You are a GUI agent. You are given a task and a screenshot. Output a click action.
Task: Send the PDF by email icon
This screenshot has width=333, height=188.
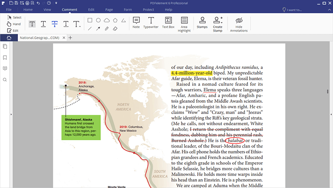tap(22, 3)
